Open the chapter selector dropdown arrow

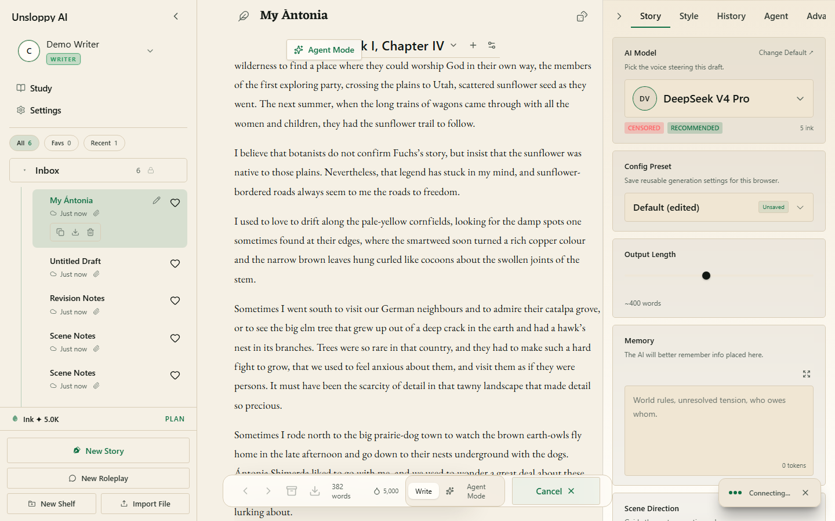(x=453, y=45)
